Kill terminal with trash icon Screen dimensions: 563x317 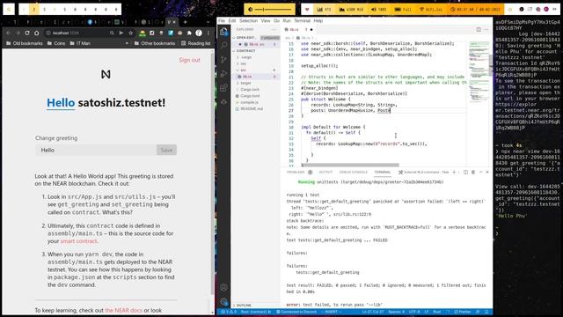click(x=473, y=173)
